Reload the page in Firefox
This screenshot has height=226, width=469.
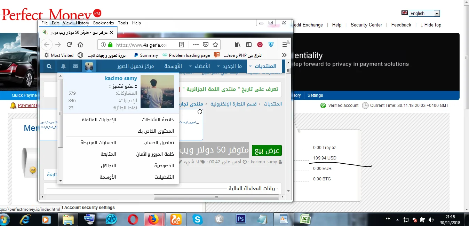69,45
